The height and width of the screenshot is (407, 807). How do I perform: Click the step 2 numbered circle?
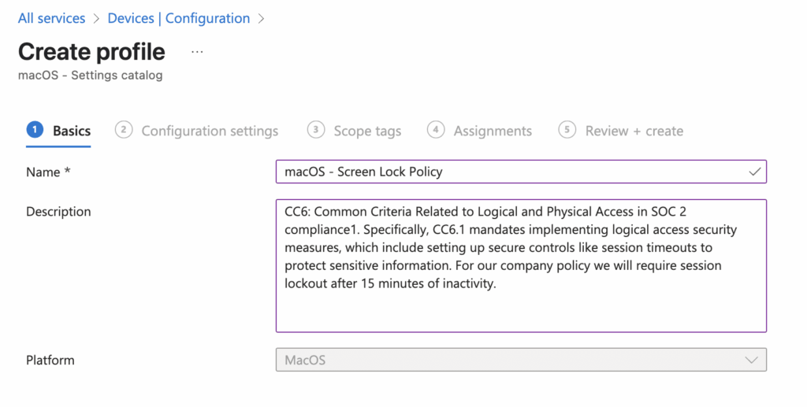point(123,130)
